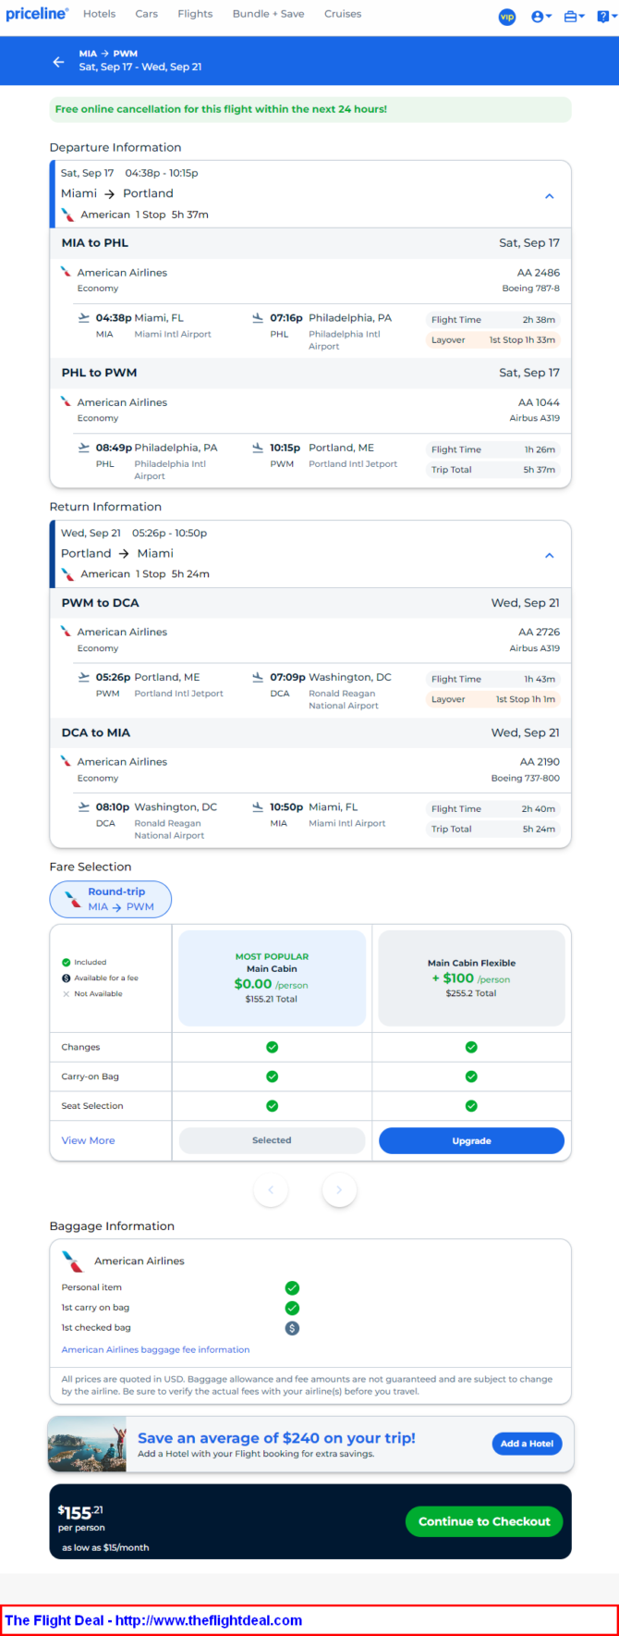Viewport: 619px width, 1636px height.
Task: Click the Included legend checkmark icon
Action: (x=67, y=963)
